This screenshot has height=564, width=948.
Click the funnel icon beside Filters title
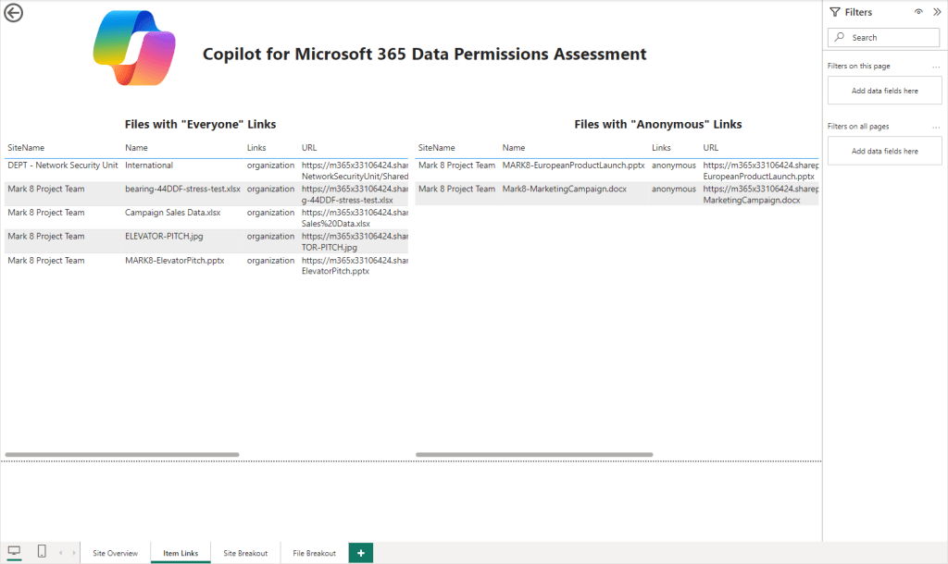click(835, 12)
